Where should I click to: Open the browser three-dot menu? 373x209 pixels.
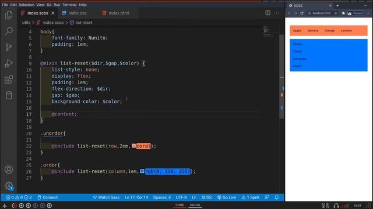368,13
